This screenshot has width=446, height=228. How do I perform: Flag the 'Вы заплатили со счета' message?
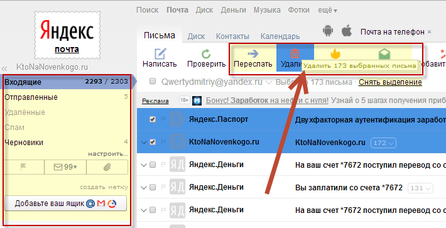click(163, 187)
